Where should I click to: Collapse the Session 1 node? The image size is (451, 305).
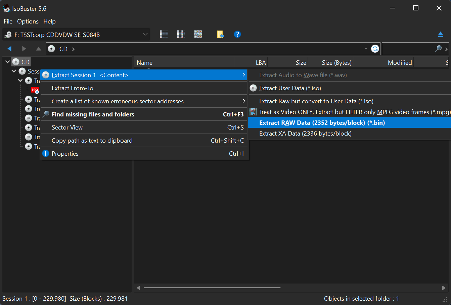click(14, 71)
